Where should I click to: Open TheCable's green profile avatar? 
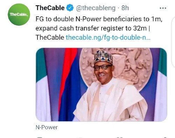coord(19,14)
